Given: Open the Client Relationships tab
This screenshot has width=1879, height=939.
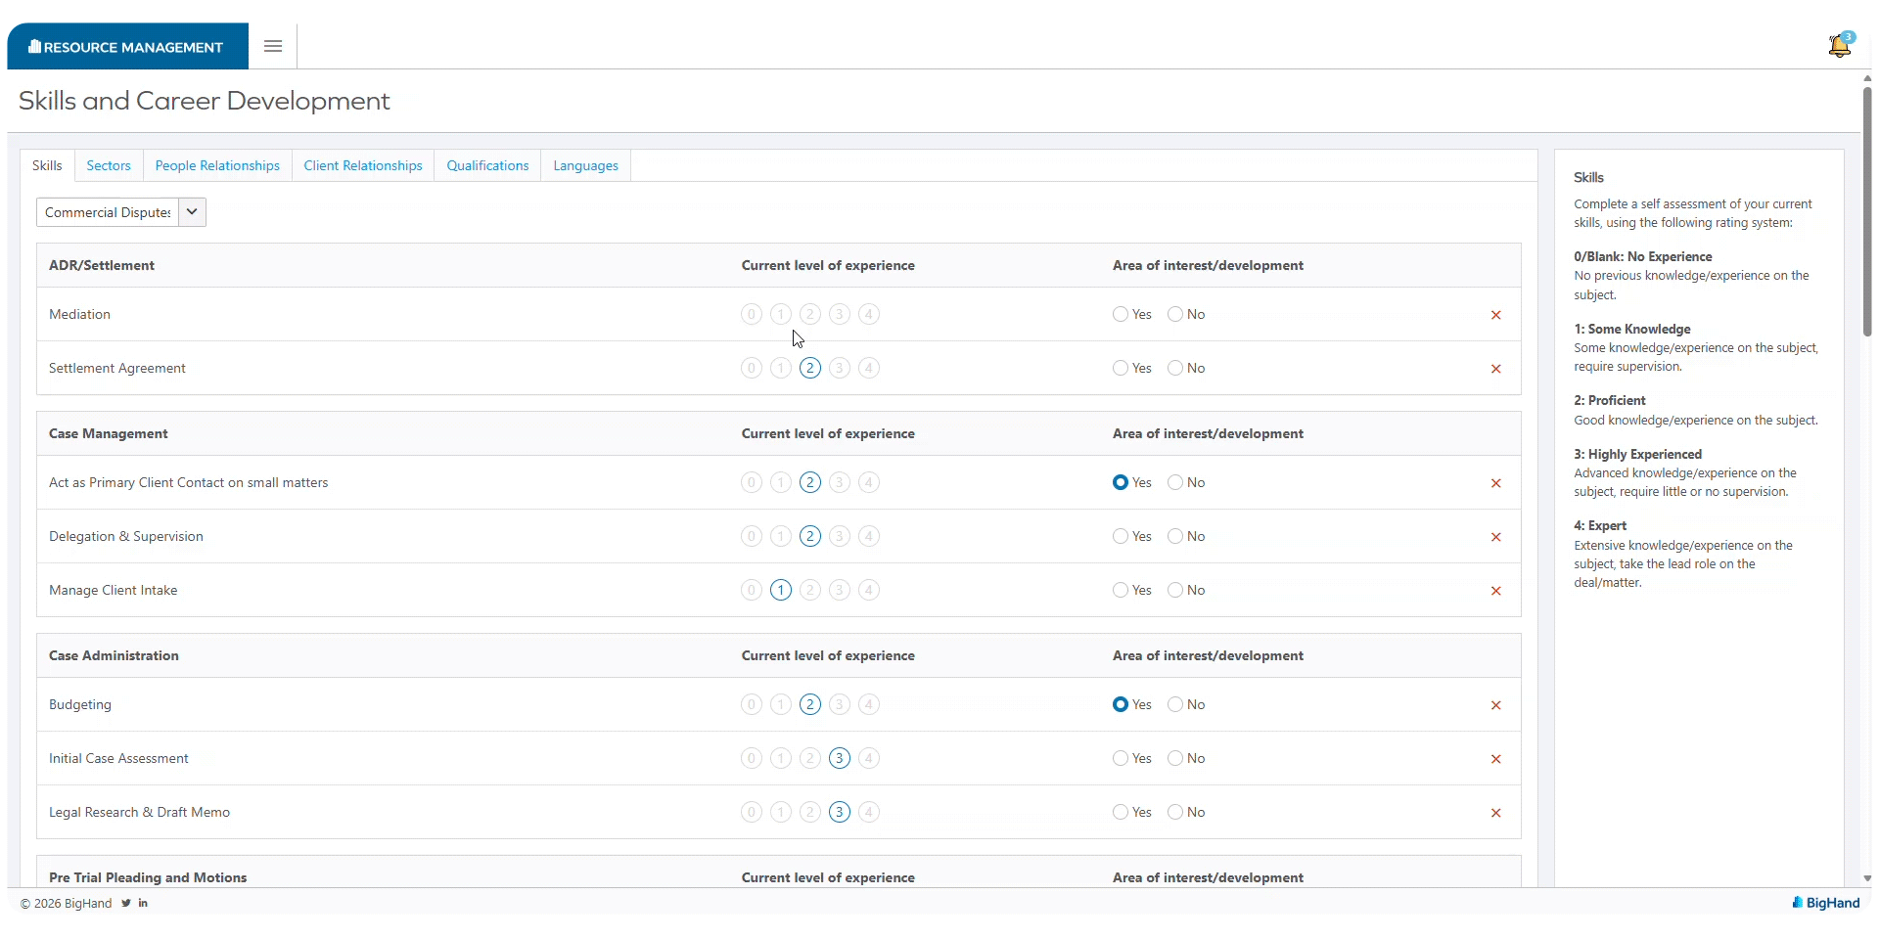Looking at the screenshot, I should click(363, 165).
